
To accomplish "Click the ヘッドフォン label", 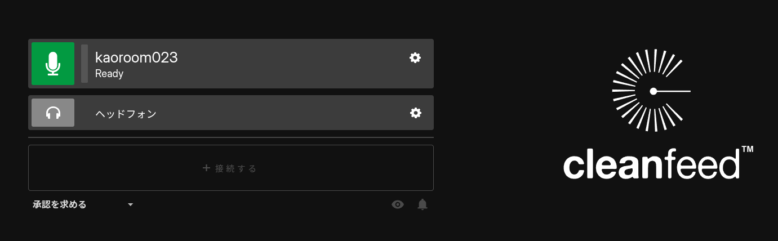I will (x=126, y=114).
